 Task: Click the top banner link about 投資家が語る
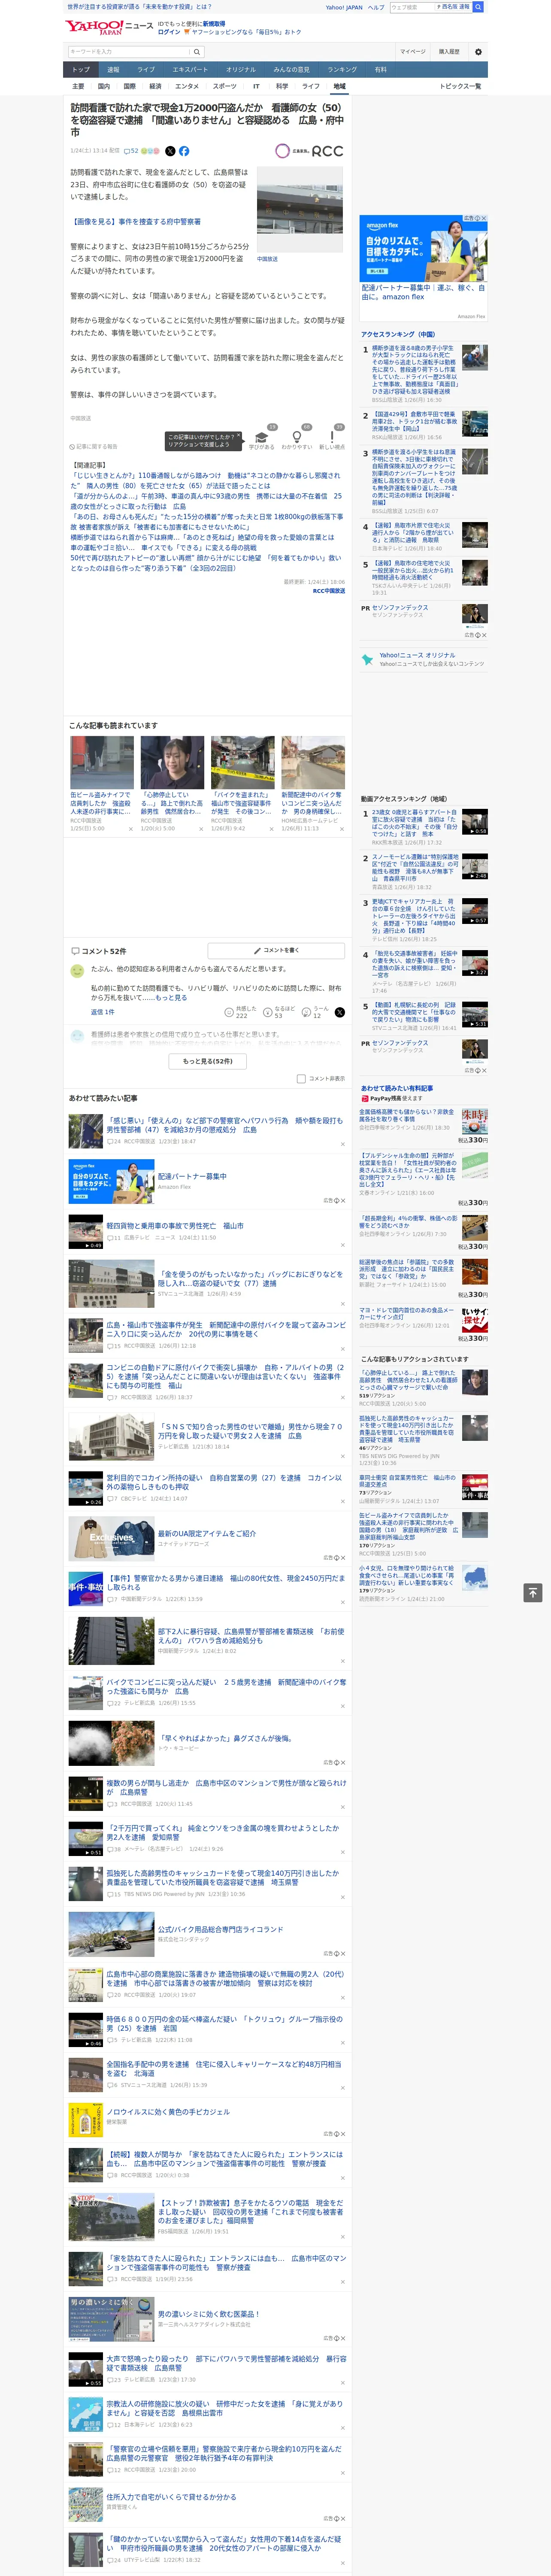[x=139, y=7]
